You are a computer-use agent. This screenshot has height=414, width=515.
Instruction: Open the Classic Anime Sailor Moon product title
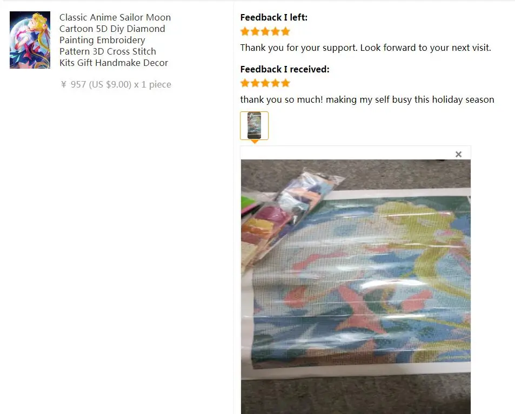115,40
